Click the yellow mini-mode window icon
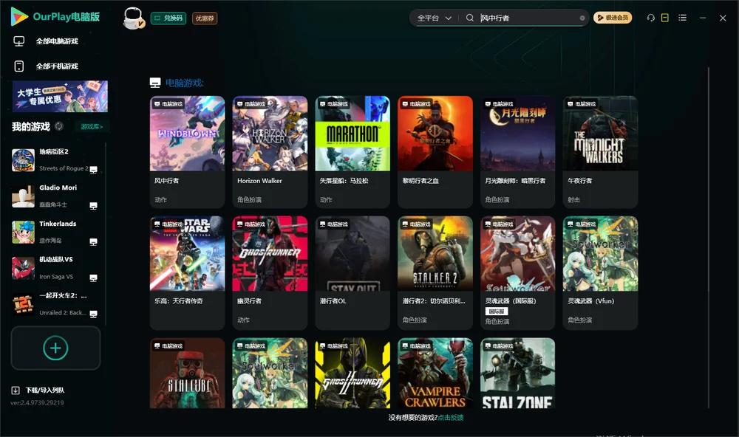The height and width of the screenshot is (437, 739). 665,18
